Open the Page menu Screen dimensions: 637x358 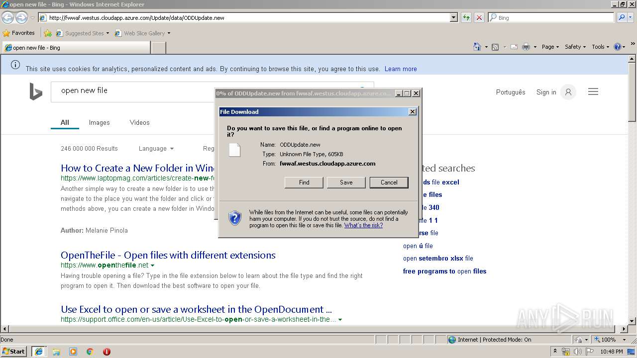tap(550, 47)
